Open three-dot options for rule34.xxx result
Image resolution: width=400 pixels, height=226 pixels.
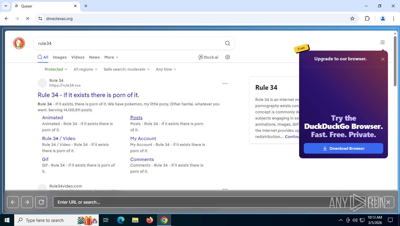click(225, 84)
